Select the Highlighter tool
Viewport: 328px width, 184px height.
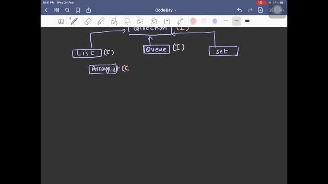101,21
